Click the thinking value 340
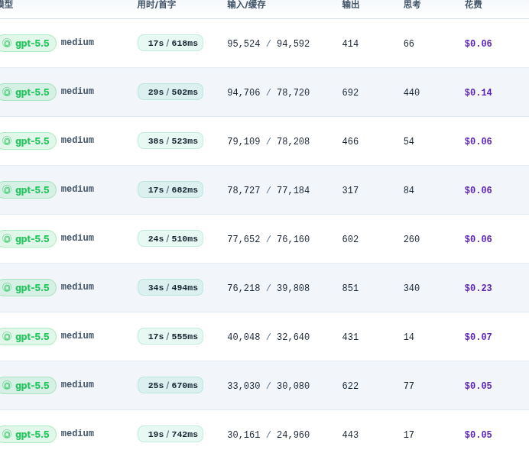The image size is (529, 453). (x=411, y=288)
